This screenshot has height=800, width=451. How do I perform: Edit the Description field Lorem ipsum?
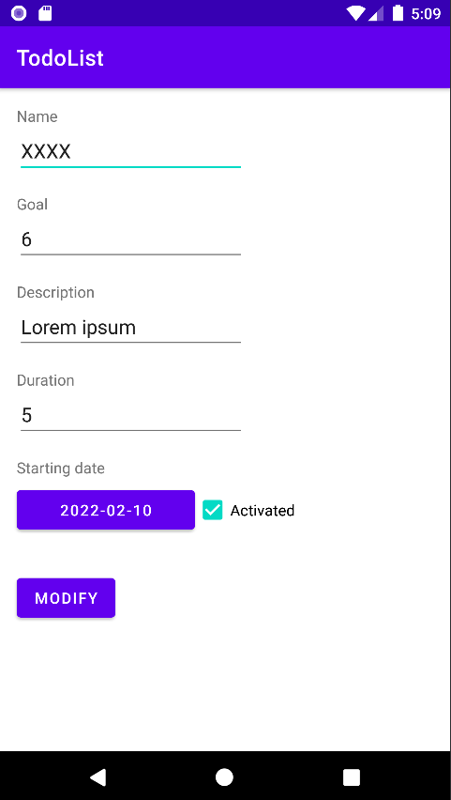click(130, 328)
